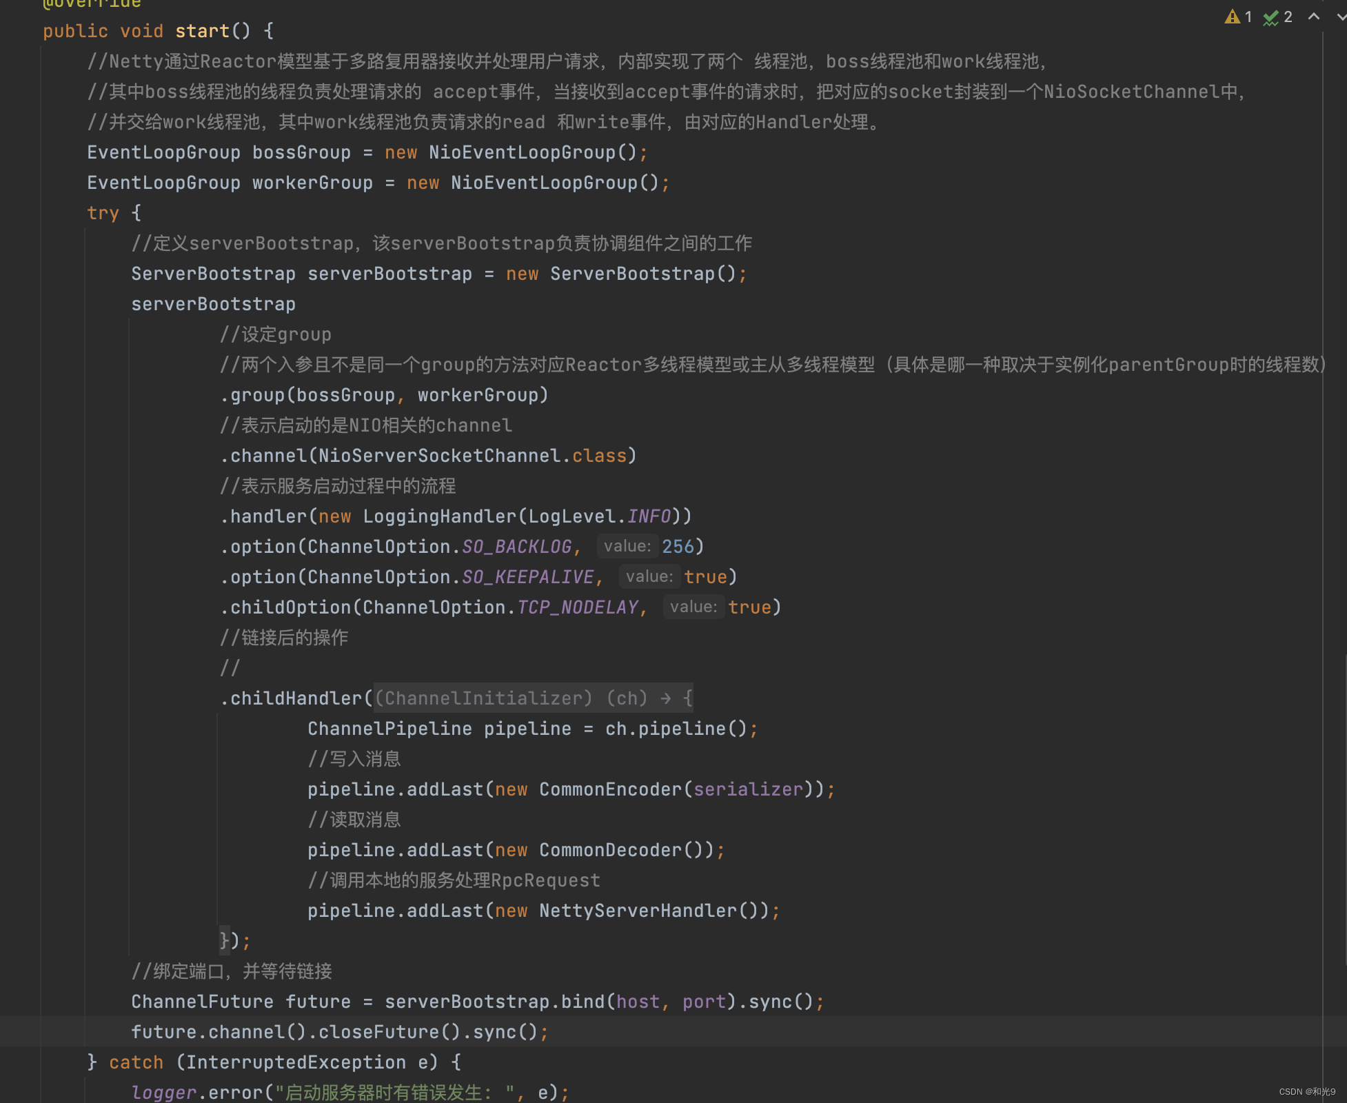
Task: Go to previous highlighted error arrow
Action: coord(1314,17)
